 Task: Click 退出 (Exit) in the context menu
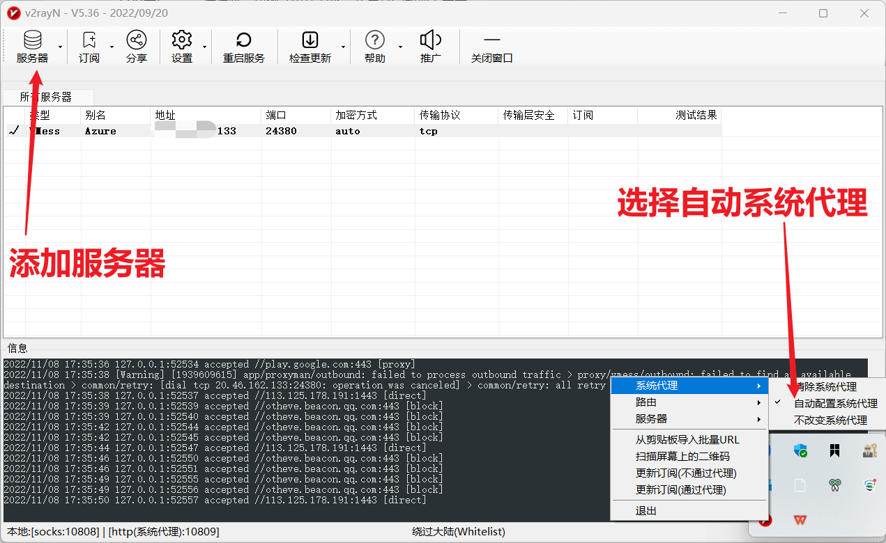point(646,511)
